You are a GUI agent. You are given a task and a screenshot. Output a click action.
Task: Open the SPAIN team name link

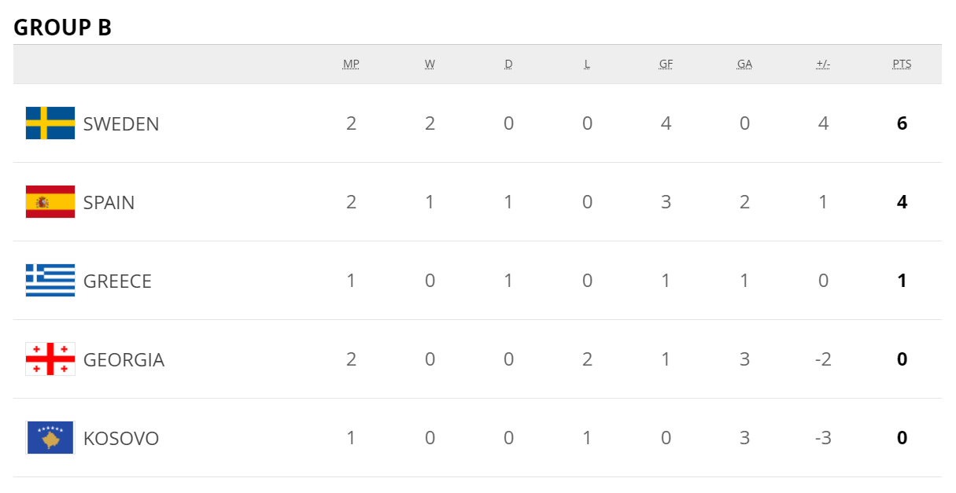[x=109, y=202]
